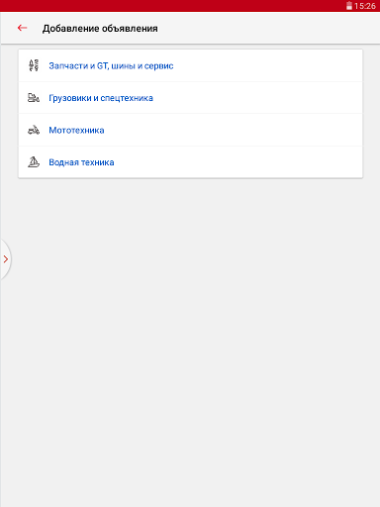Tap the "Добавление объявления" title

coord(100,29)
